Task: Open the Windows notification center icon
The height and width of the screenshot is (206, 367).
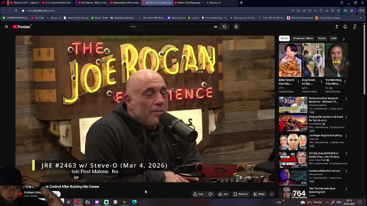Action: click(360, 202)
